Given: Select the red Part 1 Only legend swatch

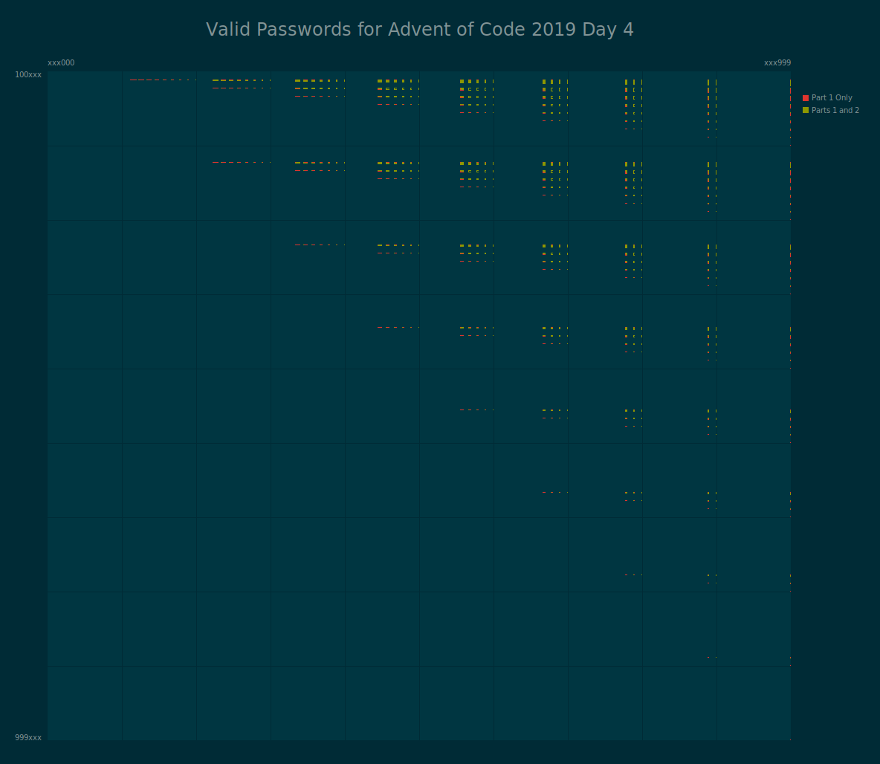Looking at the screenshot, I should (805, 97).
